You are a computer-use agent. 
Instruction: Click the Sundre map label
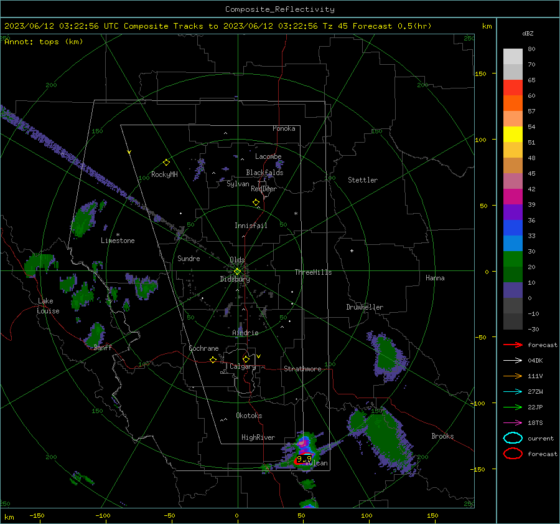(x=189, y=258)
